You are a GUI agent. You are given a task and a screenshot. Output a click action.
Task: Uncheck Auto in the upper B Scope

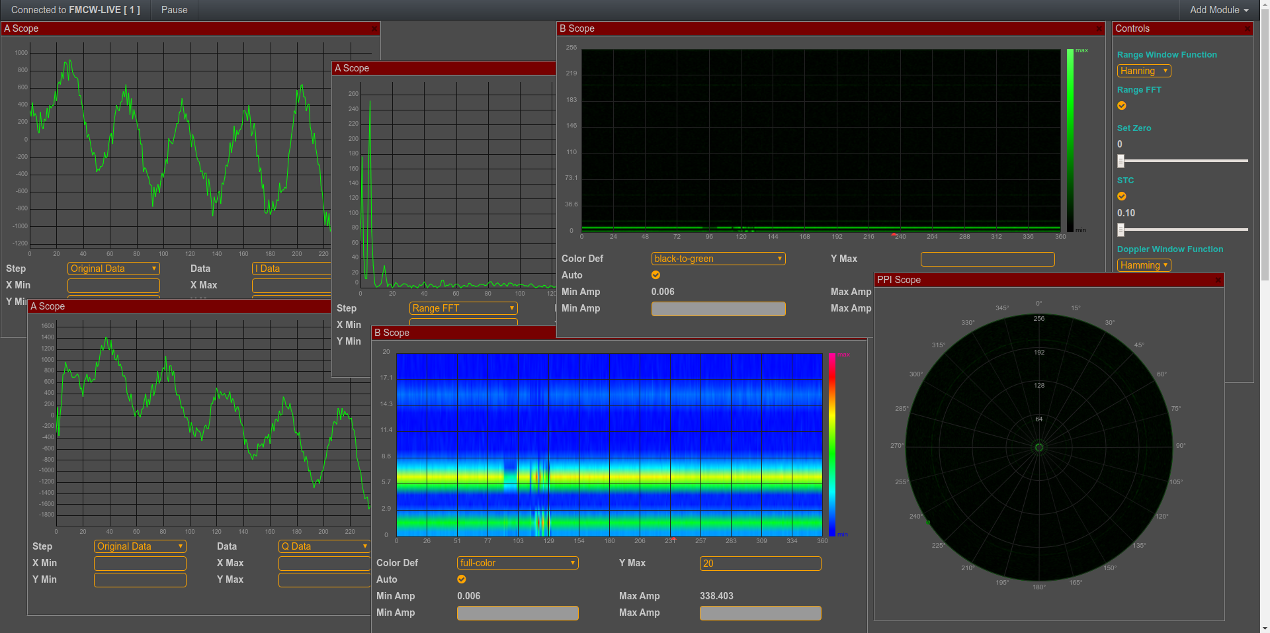point(656,275)
